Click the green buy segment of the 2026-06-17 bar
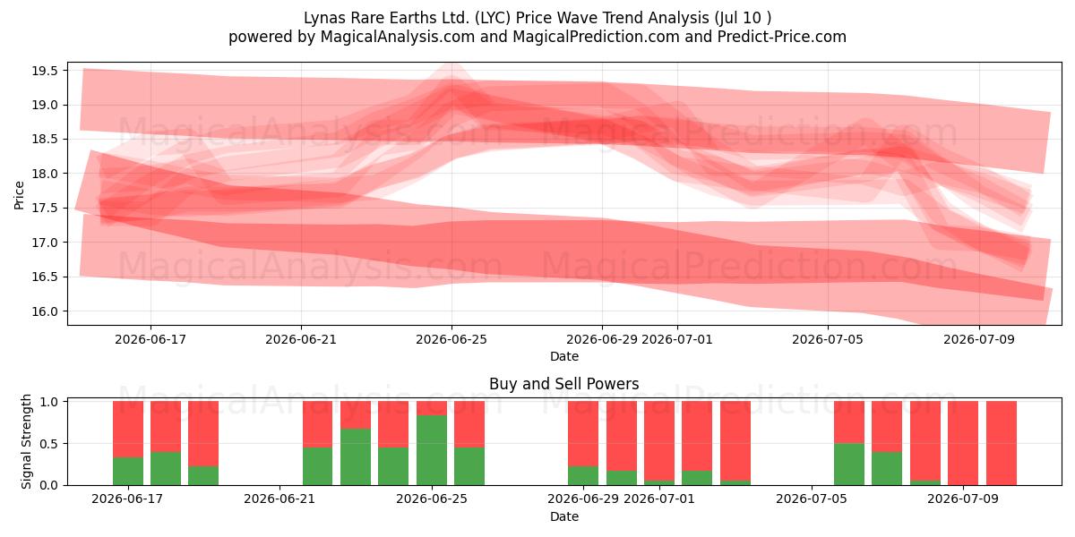The image size is (1075, 537). point(128,471)
